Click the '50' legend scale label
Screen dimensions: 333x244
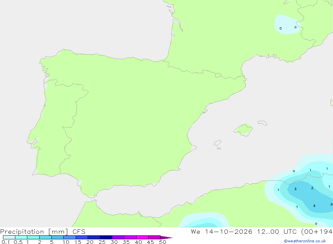163,242
